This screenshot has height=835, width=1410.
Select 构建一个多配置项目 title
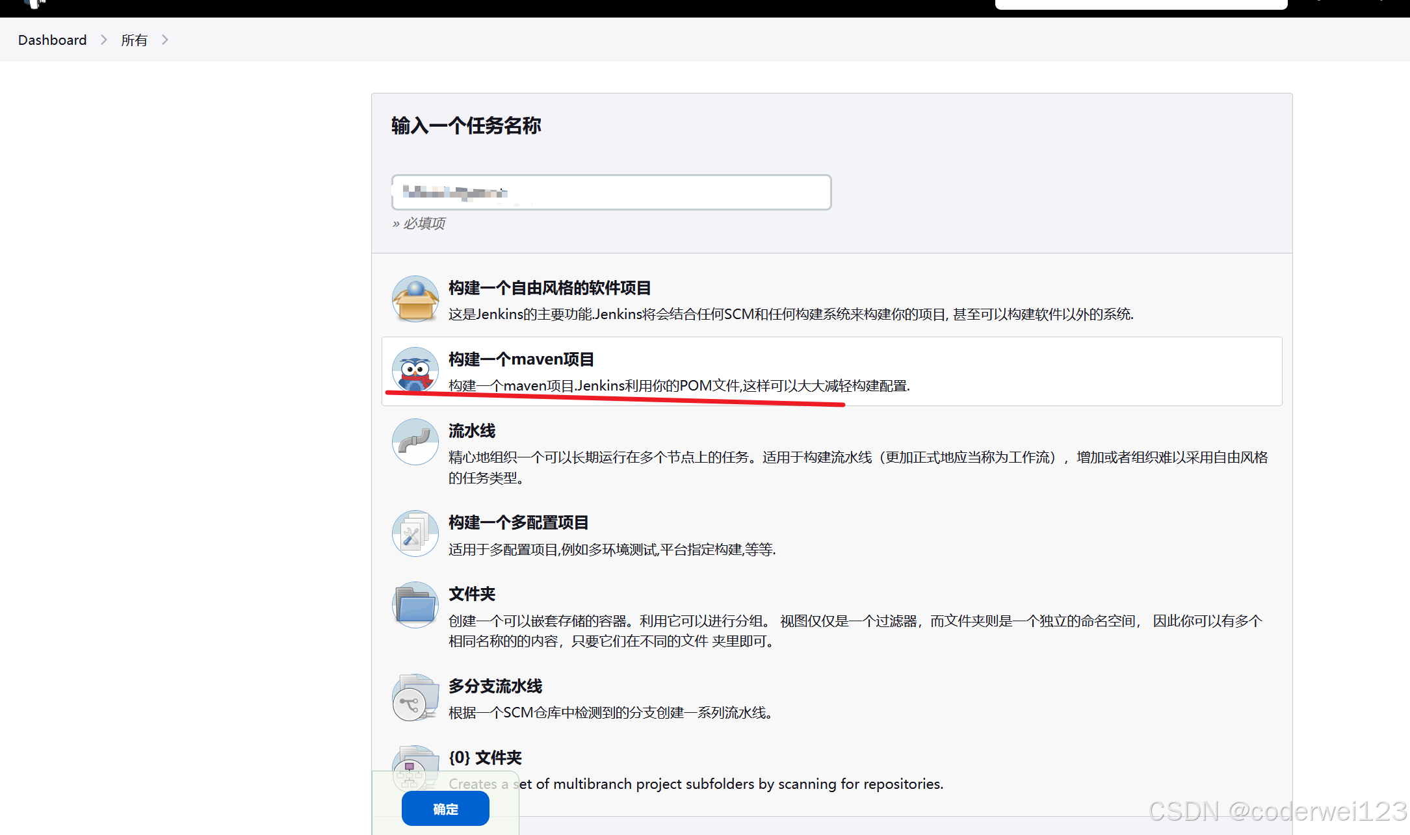[x=518, y=522]
